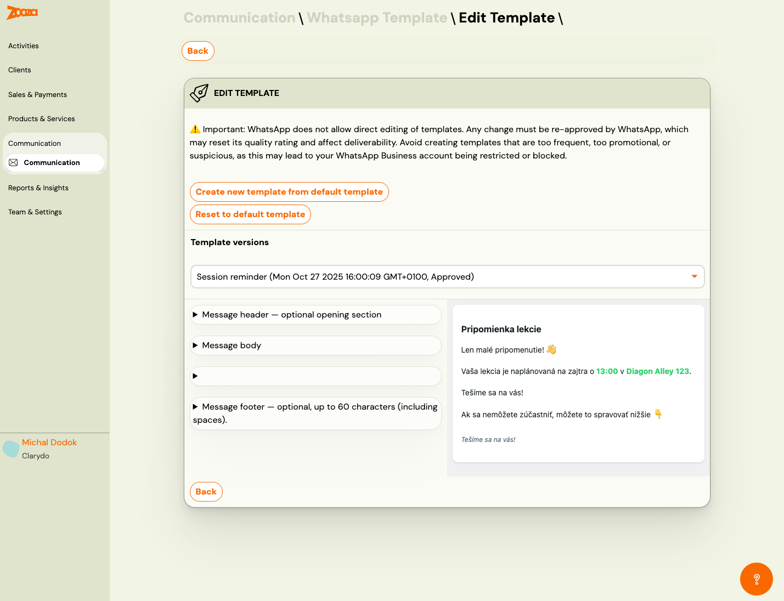
Task: Click the user avatar next to Michal Dodok
Action: (11, 449)
